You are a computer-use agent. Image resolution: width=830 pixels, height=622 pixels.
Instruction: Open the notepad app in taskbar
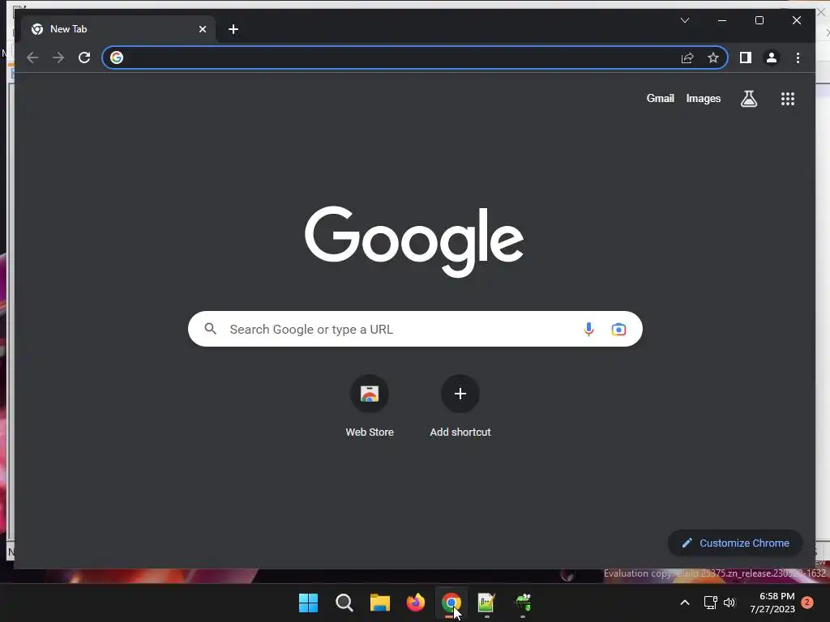[486, 603]
